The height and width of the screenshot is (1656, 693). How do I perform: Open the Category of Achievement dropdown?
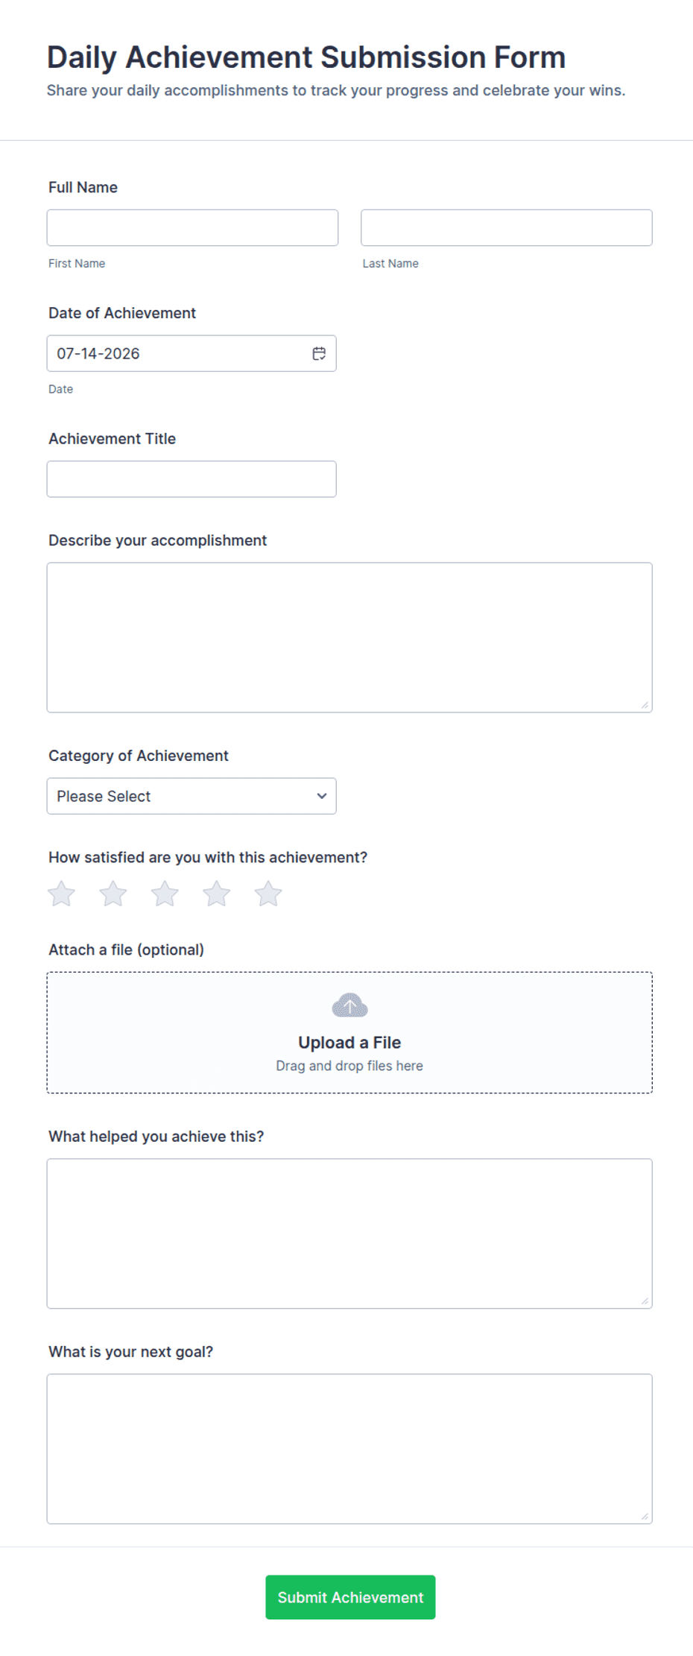coord(192,796)
